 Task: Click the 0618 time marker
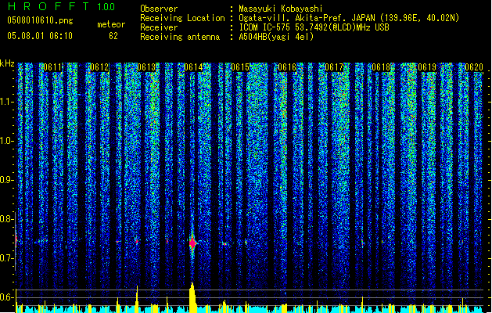tap(381, 67)
